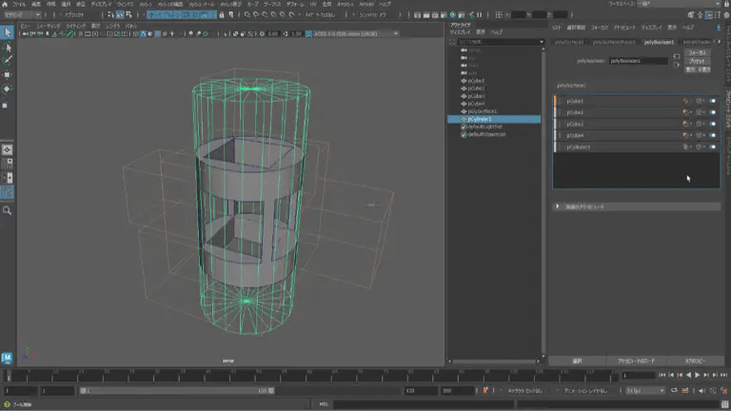The height and width of the screenshot is (411, 731).
Task: Switch to four-view layout icon
Action: [7, 164]
